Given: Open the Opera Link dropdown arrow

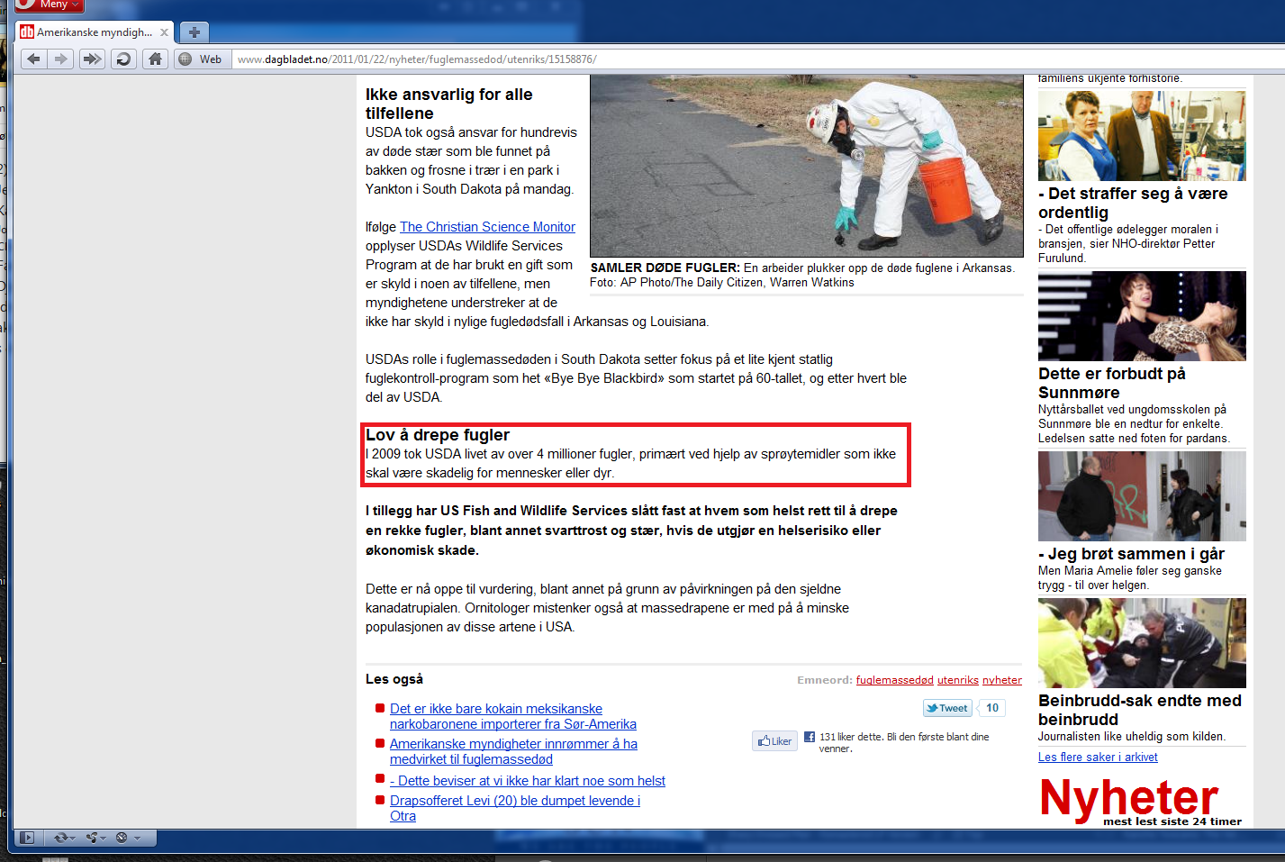Looking at the screenshot, I should point(72,838).
